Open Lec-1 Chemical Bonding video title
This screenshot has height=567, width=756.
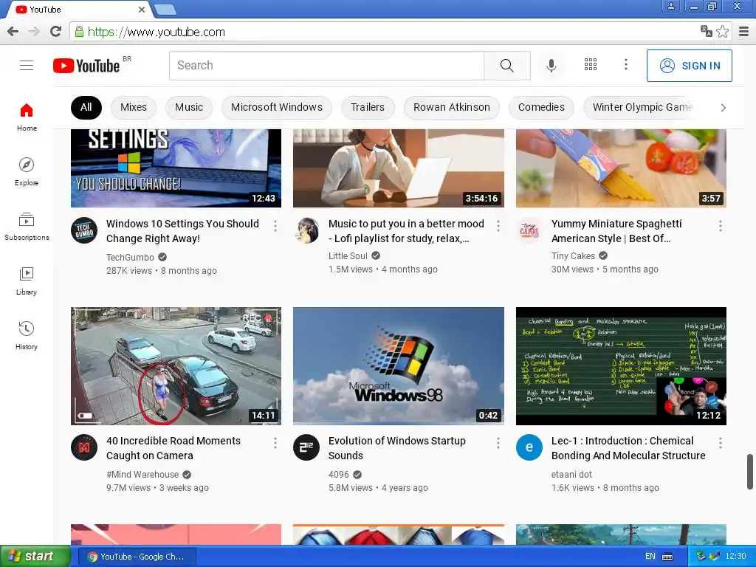click(628, 448)
